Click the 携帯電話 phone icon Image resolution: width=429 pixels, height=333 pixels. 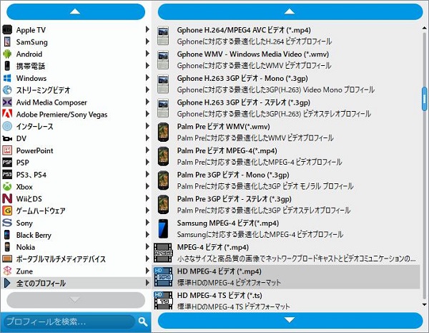coord(7,66)
